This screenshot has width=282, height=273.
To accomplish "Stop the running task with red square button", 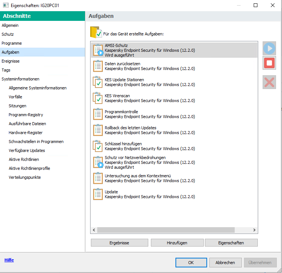I will coord(269,63).
